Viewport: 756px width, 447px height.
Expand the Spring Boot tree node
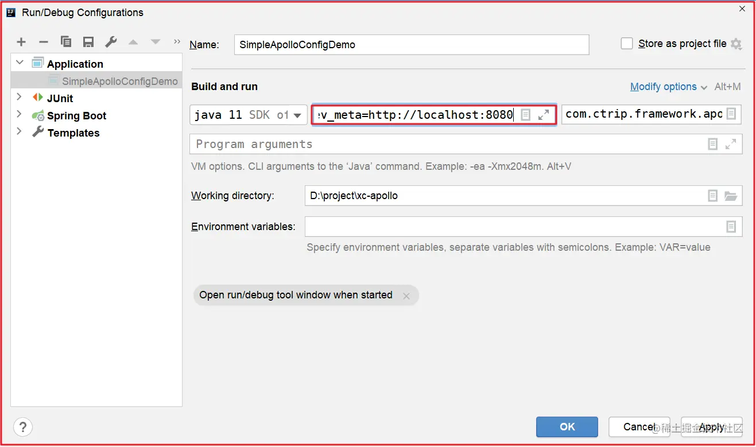click(x=20, y=115)
